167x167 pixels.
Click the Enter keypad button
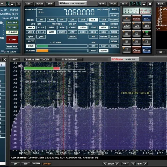(147, 50)
